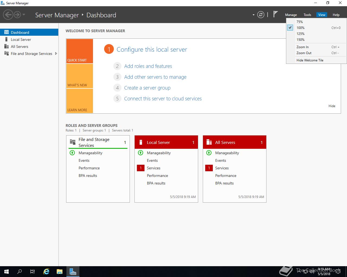This screenshot has width=347, height=277.
Task: Click Connect this server to cloud services
Action: 163,99
